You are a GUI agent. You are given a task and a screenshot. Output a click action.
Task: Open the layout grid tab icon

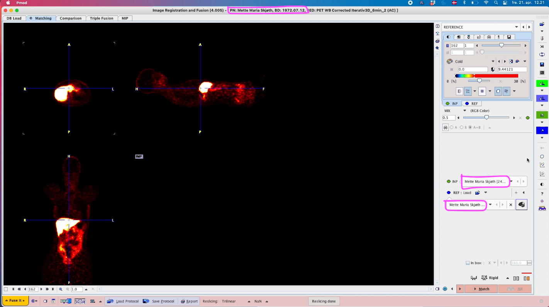coord(459,37)
